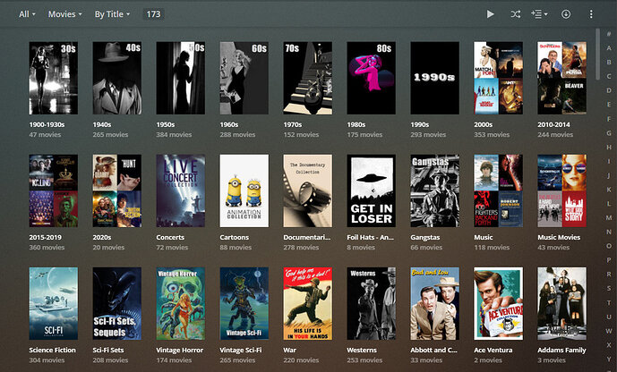Image resolution: width=617 pixels, height=372 pixels.
Task: Open the add-to-playlist menu icon
Action: point(539,14)
